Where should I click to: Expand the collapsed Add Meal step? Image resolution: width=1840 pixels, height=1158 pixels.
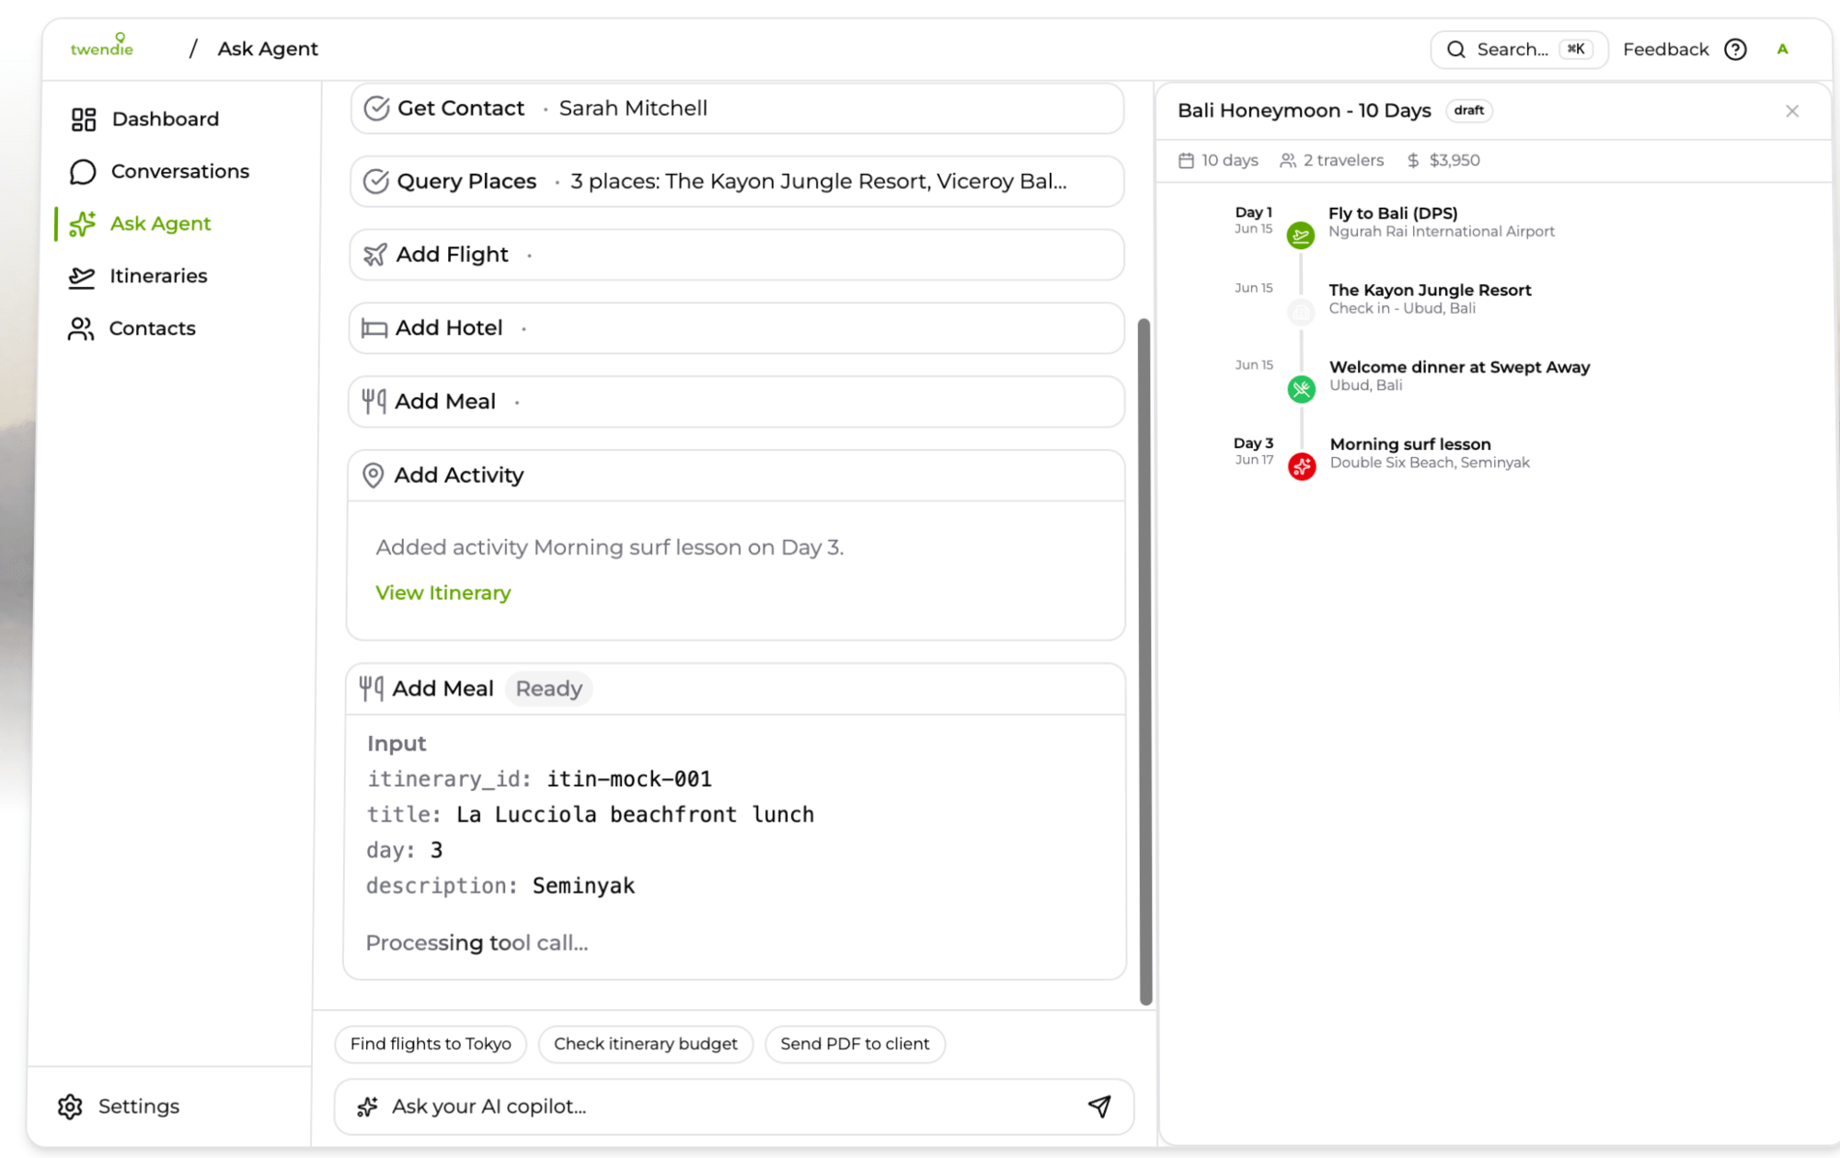(736, 402)
